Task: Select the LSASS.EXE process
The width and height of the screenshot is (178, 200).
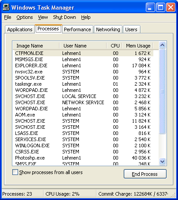Action: (84, 133)
